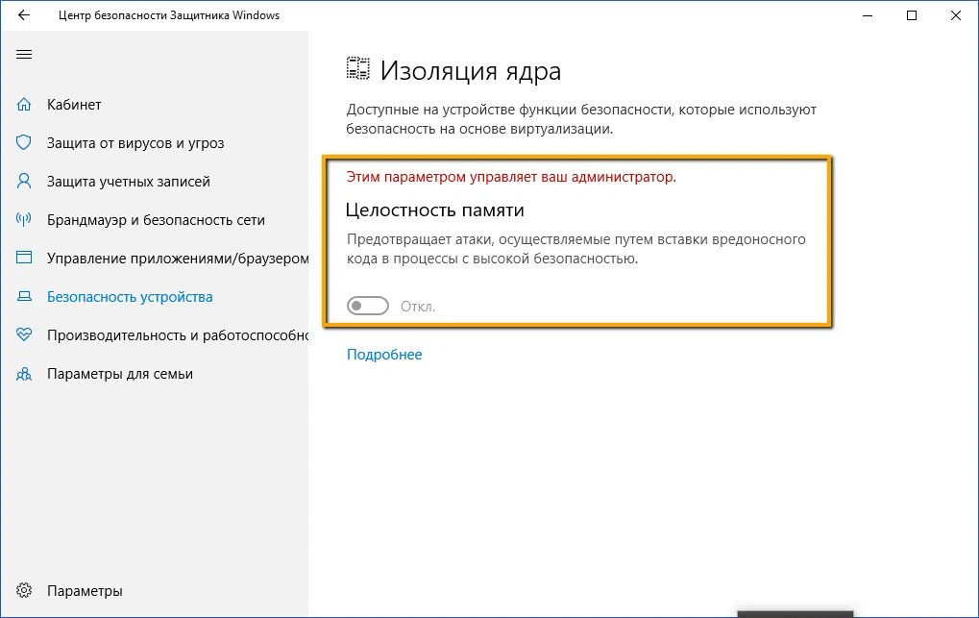Open Производительность и работоспособность section
The width and height of the screenshot is (979, 618).
point(178,335)
